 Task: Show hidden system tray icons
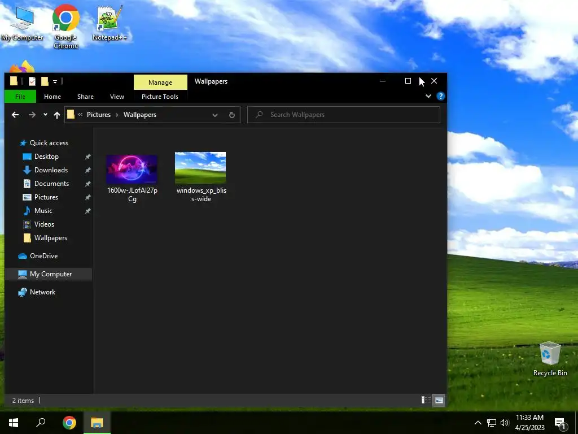(478, 423)
